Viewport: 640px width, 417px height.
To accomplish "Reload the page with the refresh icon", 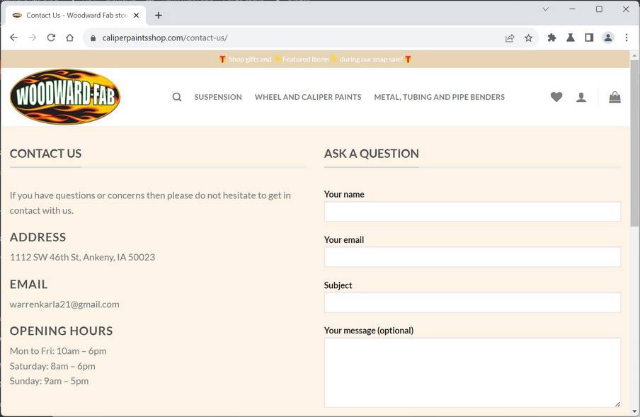I will (50, 38).
